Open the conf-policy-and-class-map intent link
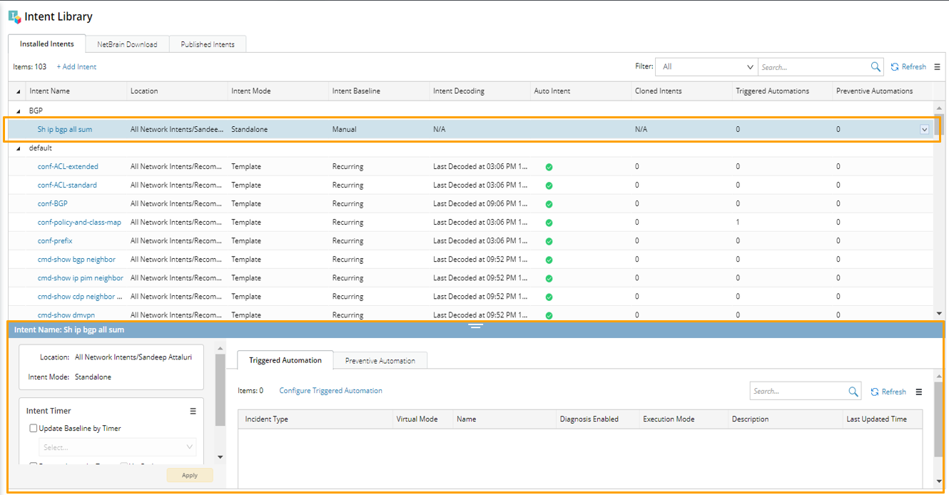 [x=79, y=223]
